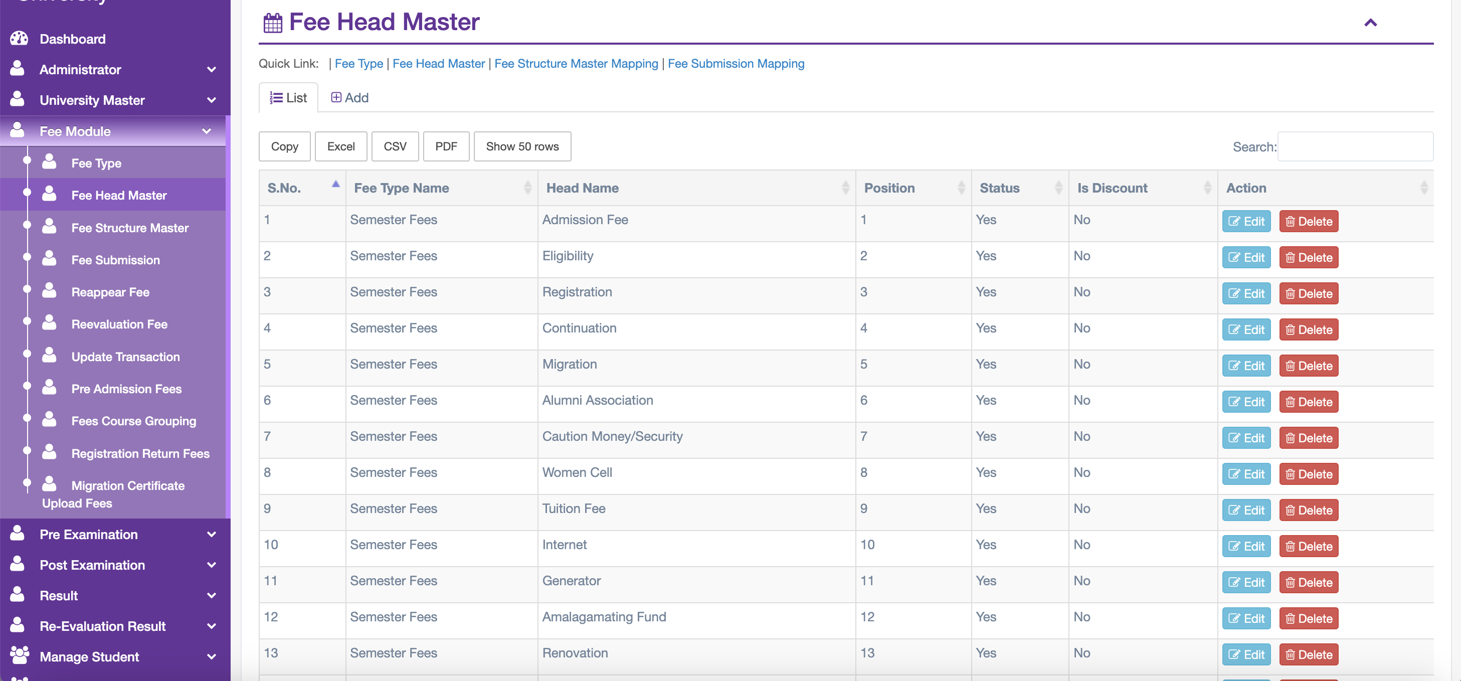Viewport: 1461px width, 681px height.
Task: Delete the Continuation row
Action: (1309, 329)
